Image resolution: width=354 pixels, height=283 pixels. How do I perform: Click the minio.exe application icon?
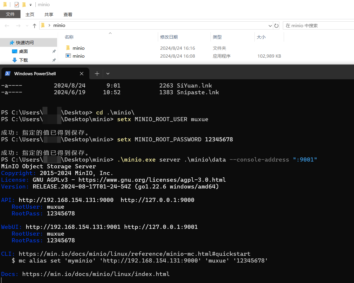tap(68, 56)
